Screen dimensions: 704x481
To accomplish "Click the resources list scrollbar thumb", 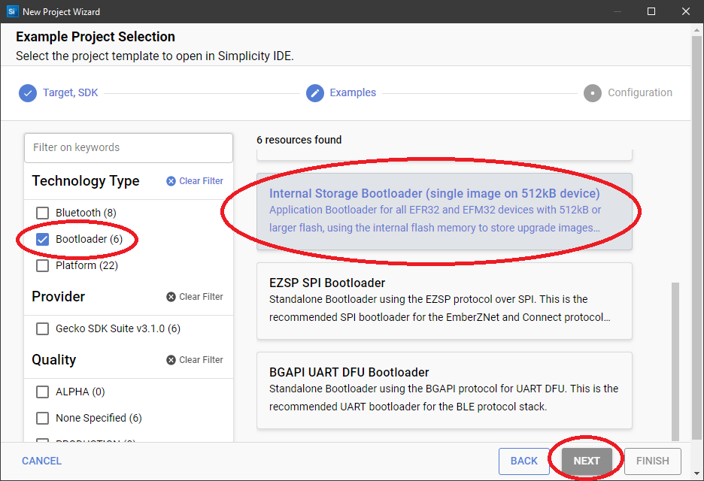I will point(675,362).
